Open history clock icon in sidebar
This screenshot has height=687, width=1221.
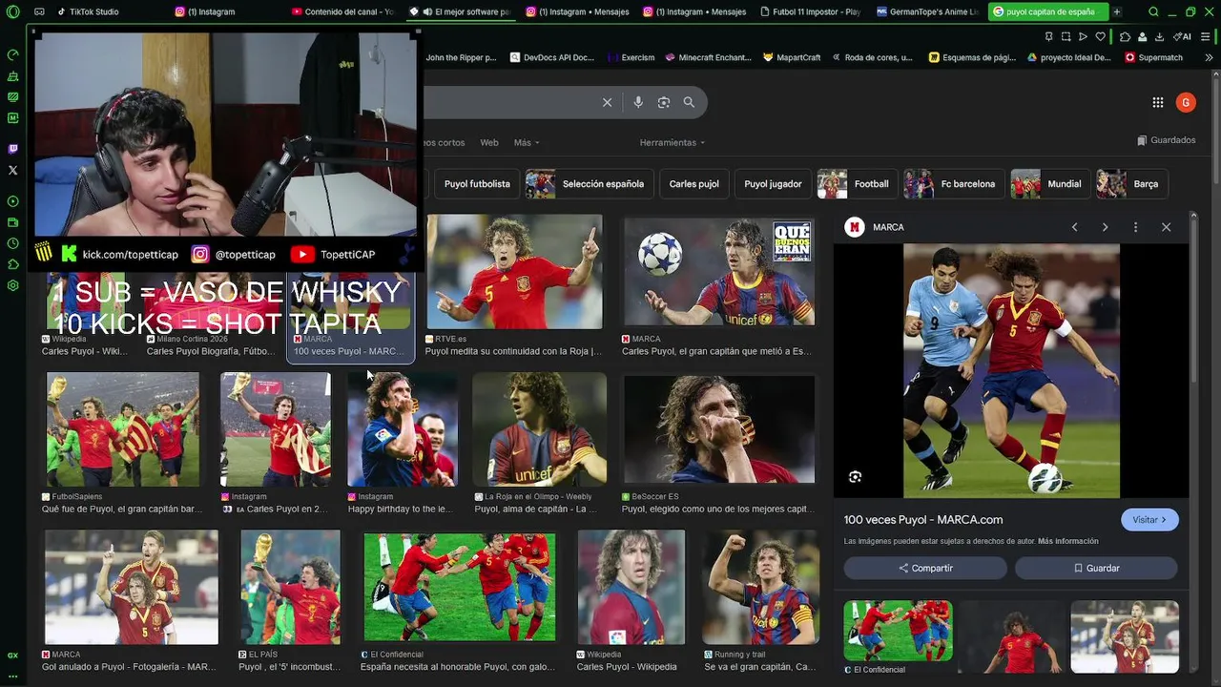[13, 243]
